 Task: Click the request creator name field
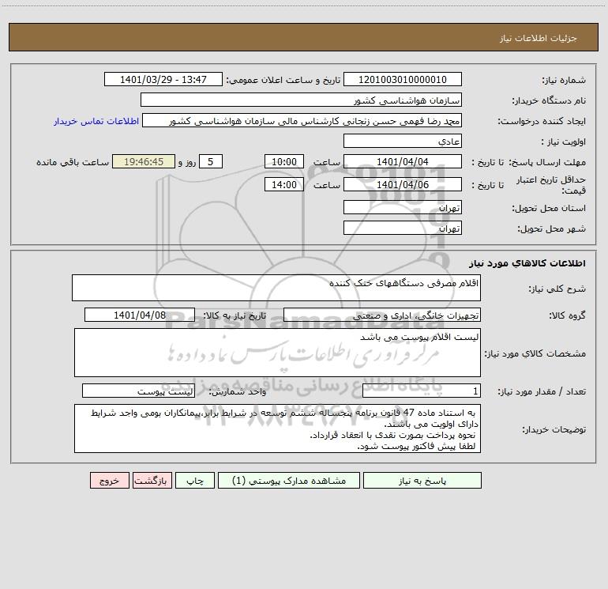[302, 120]
